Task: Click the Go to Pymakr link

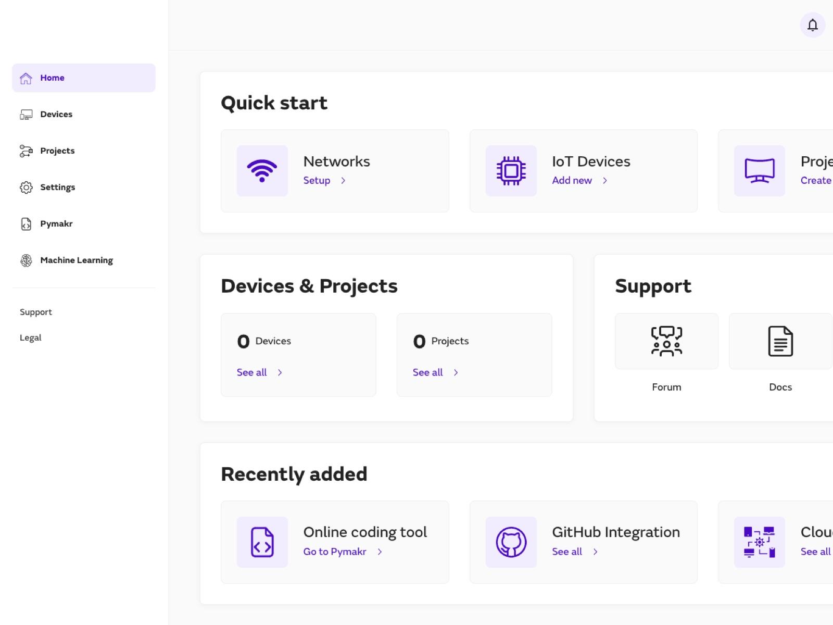Action: (x=335, y=552)
